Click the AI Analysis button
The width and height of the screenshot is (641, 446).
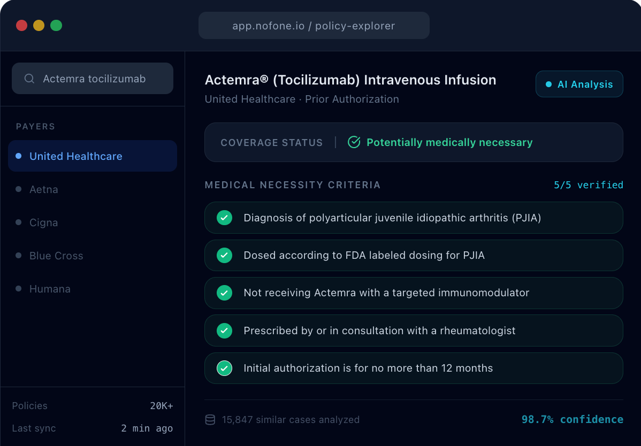pyautogui.click(x=579, y=84)
